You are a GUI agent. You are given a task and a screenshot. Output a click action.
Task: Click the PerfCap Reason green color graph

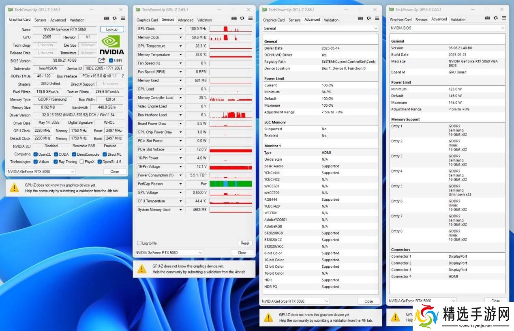(x=231, y=184)
